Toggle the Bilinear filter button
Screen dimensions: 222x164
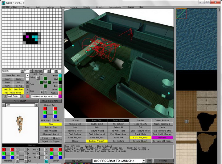click(x=75, y=141)
